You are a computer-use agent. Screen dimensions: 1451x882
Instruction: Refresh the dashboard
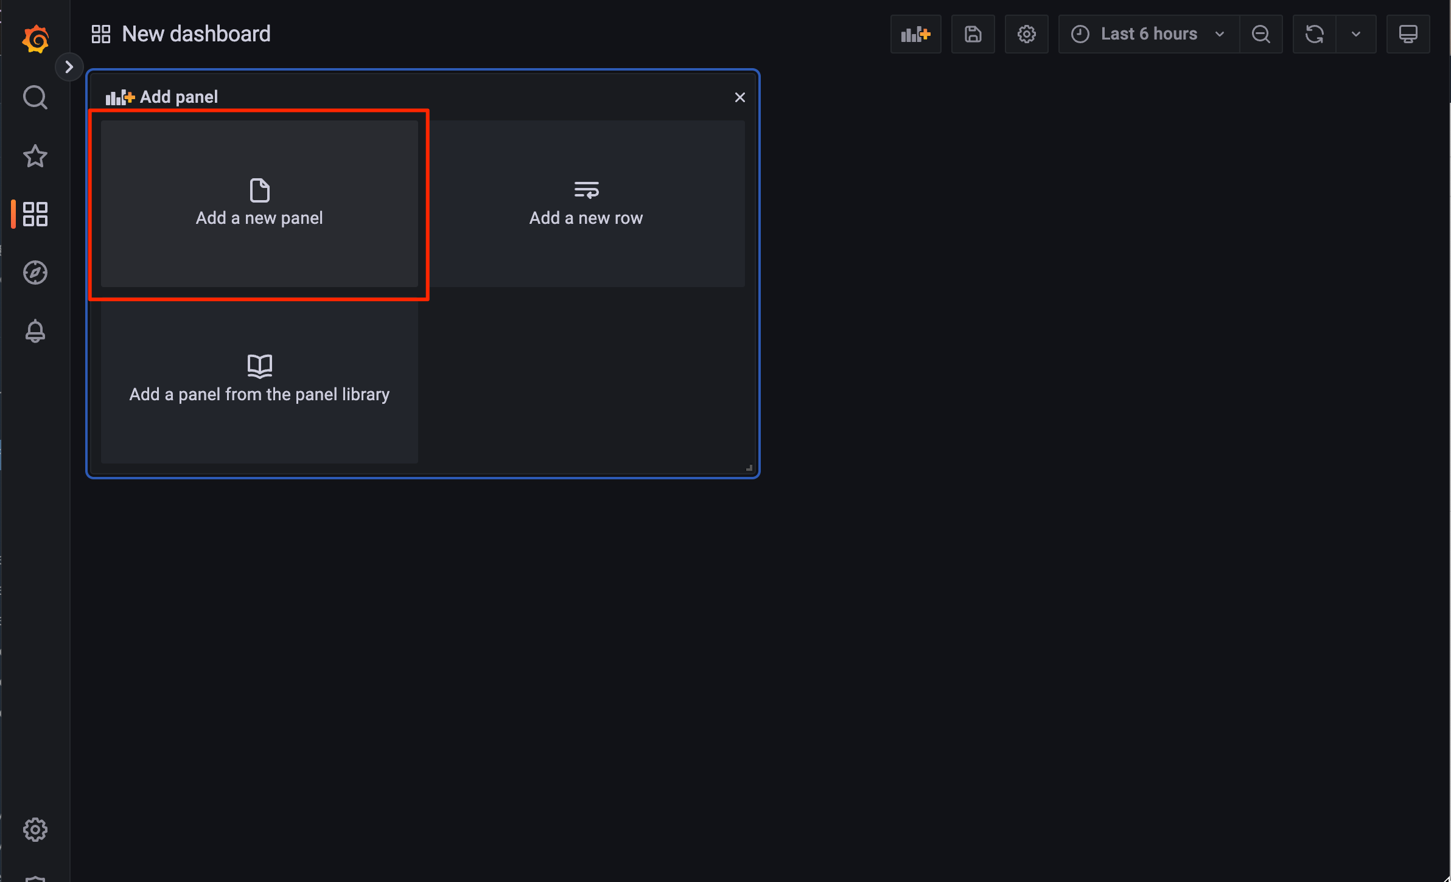click(x=1314, y=34)
